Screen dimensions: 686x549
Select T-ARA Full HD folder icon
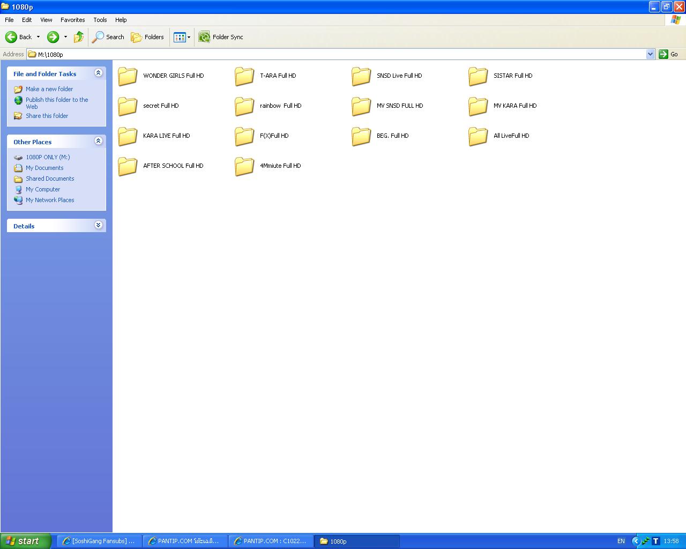[x=244, y=76]
